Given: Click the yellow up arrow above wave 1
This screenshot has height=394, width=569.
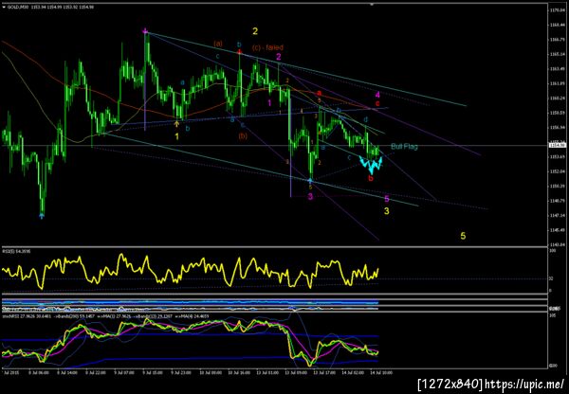Looking at the screenshot, I should pos(176,124).
